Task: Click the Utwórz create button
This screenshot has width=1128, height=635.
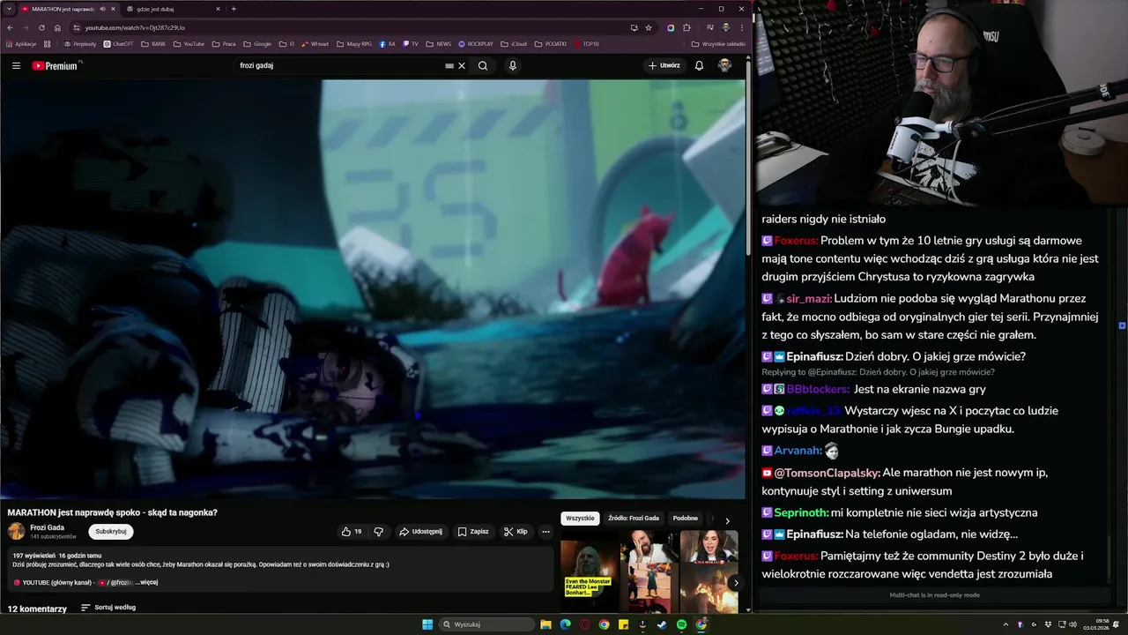Action: (x=664, y=65)
